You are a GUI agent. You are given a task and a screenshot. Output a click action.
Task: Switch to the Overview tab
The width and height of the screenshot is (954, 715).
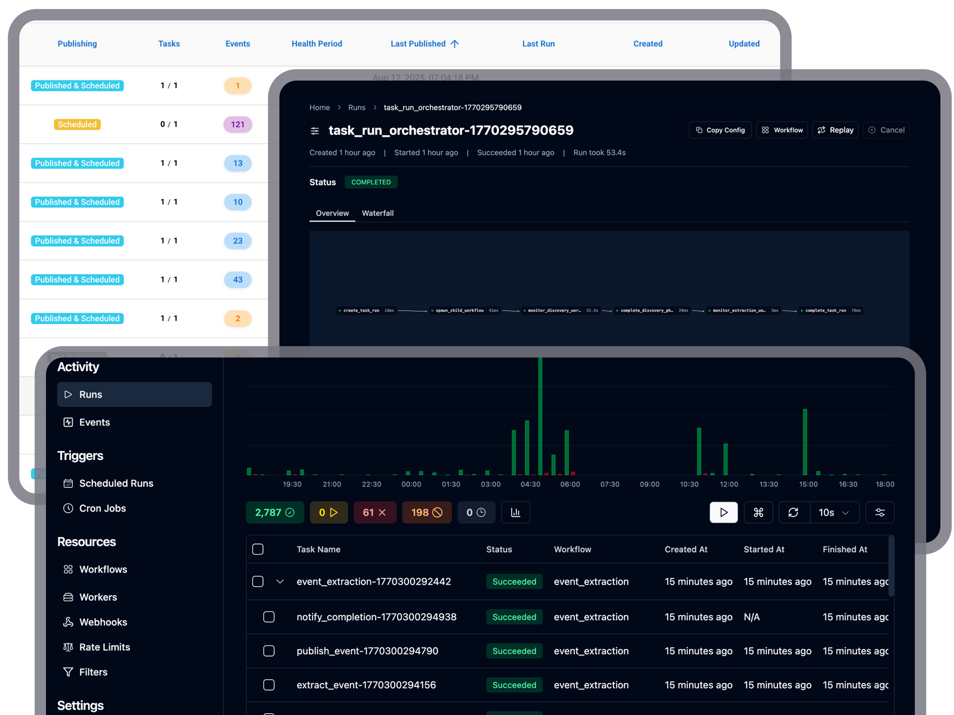click(x=332, y=213)
